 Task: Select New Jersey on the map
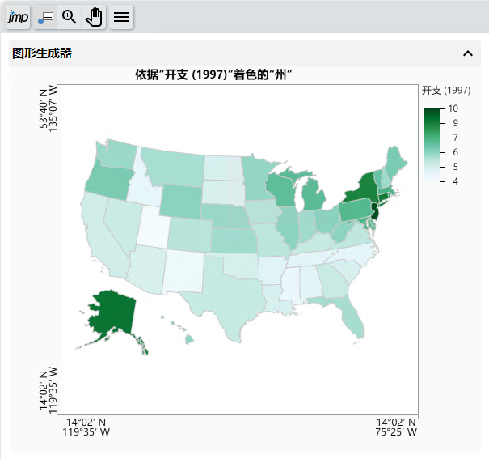pyautogui.click(x=376, y=211)
